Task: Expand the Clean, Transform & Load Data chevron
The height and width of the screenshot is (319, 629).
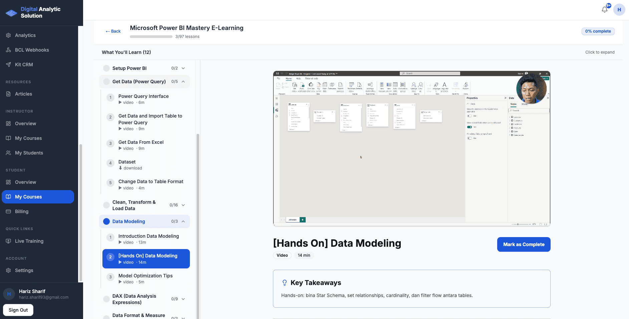Action: pos(183,205)
